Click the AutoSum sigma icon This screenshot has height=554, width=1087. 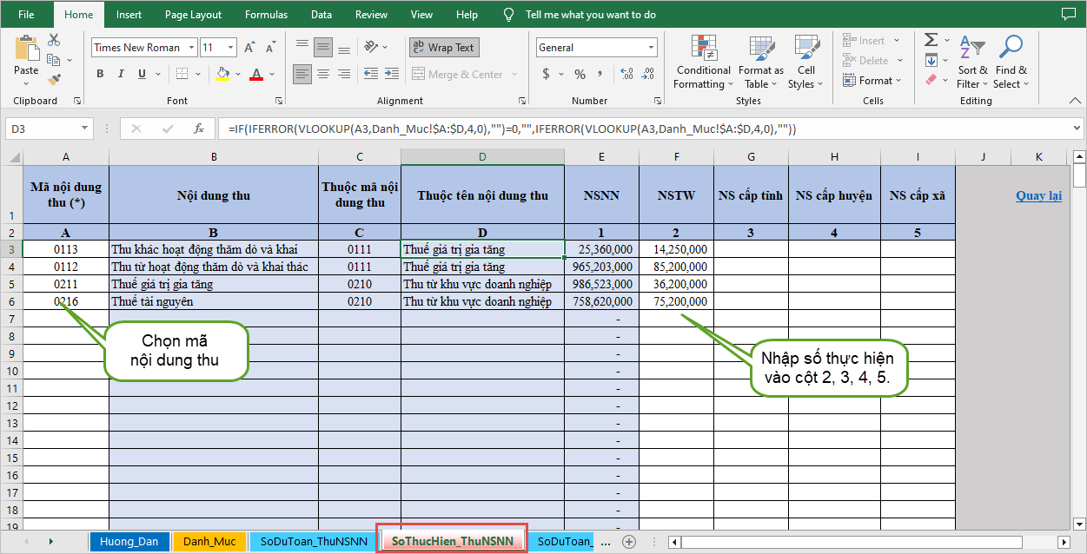pyautogui.click(x=931, y=40)
